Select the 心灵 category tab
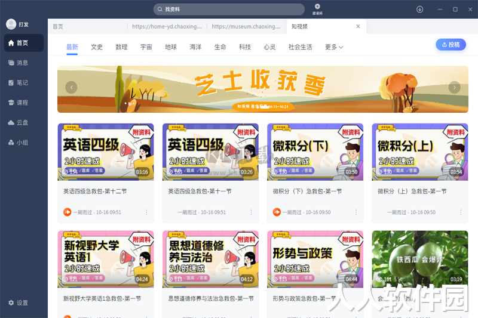The height and width of the screenshot is (318, 478). 269,47
